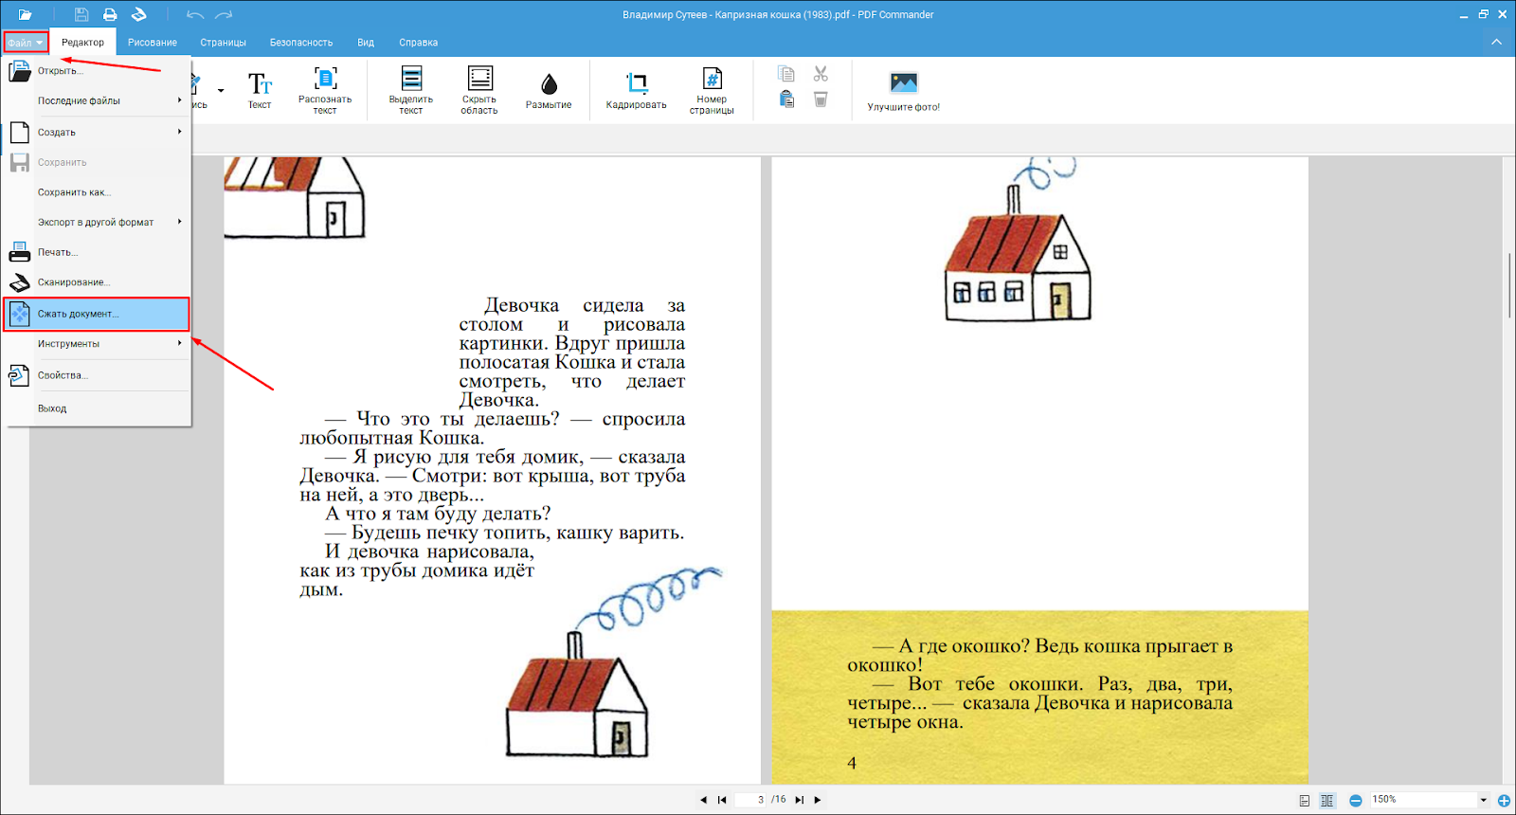The image size is (1516, 815).
Task: Click the yellow text block 'А где окошко?'
Action: pos(1039,684)
